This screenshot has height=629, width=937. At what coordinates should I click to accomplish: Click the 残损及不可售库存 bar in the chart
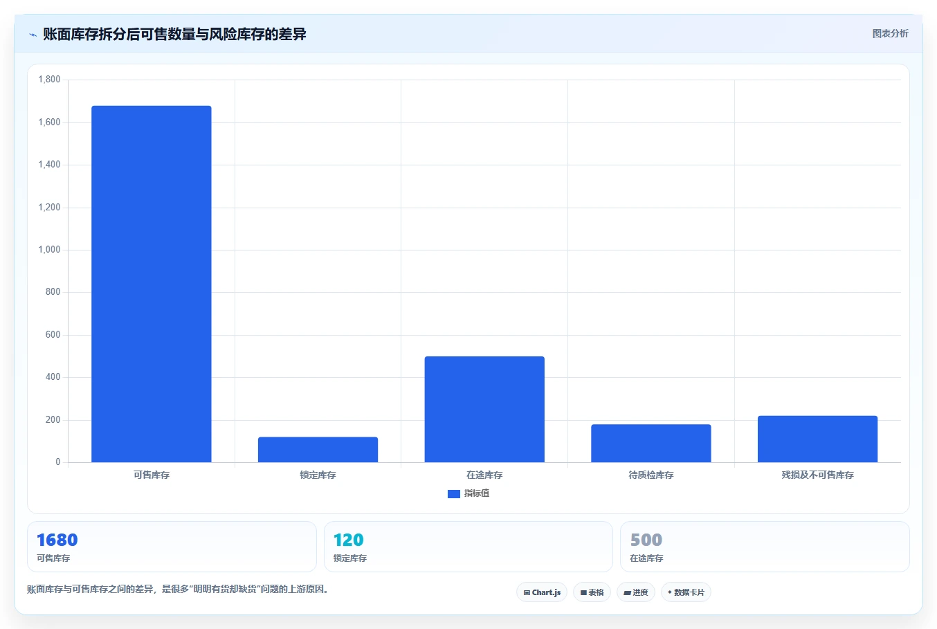(817, 439)
